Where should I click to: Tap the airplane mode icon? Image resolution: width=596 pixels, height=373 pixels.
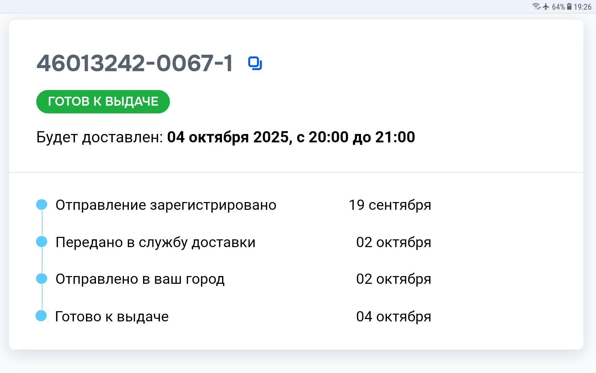click(546, 7)
